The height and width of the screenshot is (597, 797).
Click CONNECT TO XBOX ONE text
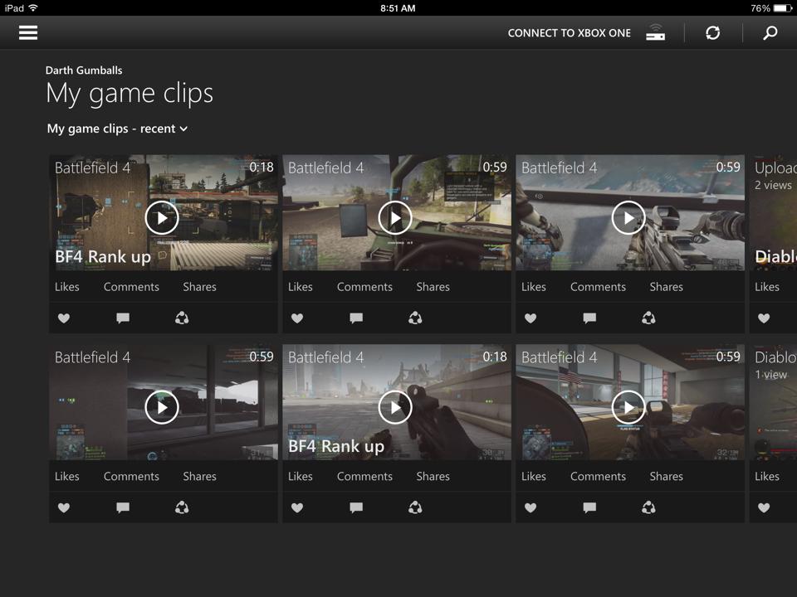(x=569, y=33)
